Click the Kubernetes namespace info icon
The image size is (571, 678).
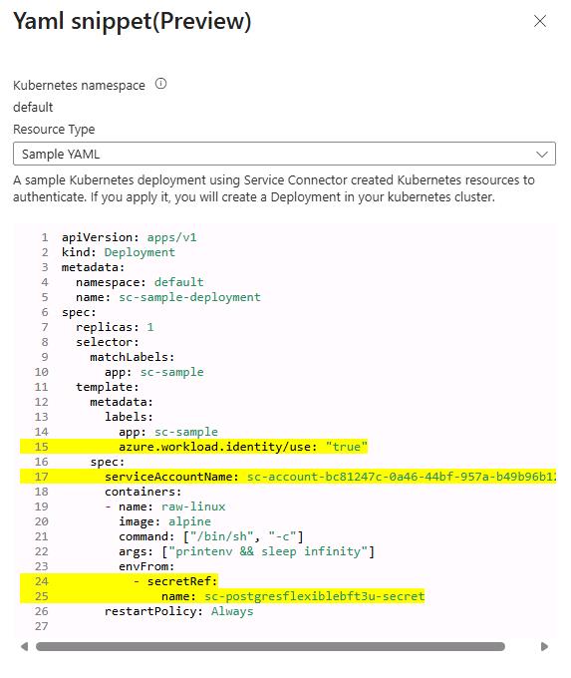point(160,84)
